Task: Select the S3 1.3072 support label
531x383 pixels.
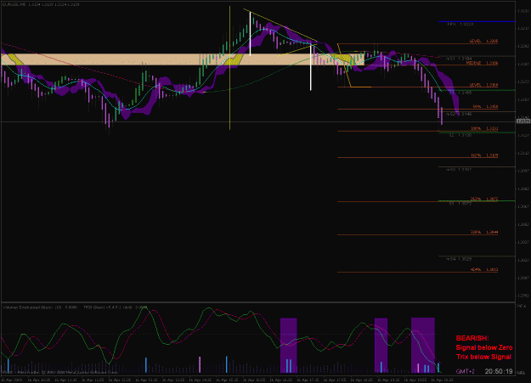Action: click(460, 203)
